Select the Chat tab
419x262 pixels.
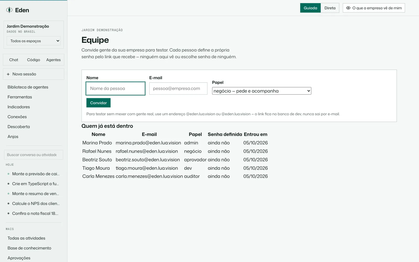14,60
